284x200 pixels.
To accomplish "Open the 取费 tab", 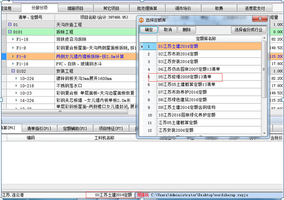I will point(219,8).
